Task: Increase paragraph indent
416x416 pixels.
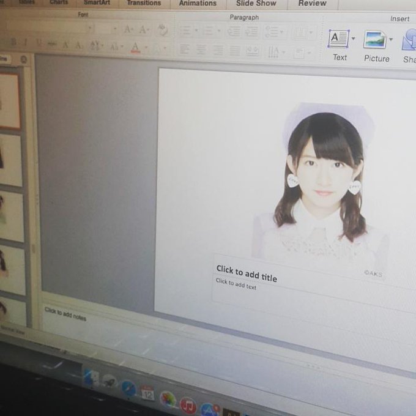Action: coord(251,32)
